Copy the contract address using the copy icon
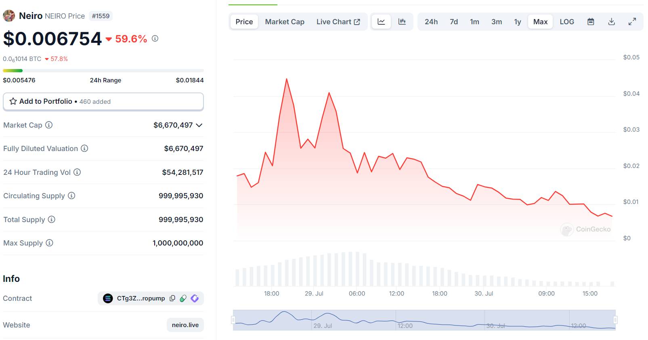648x340 pixels. click(x=172, y=298)
